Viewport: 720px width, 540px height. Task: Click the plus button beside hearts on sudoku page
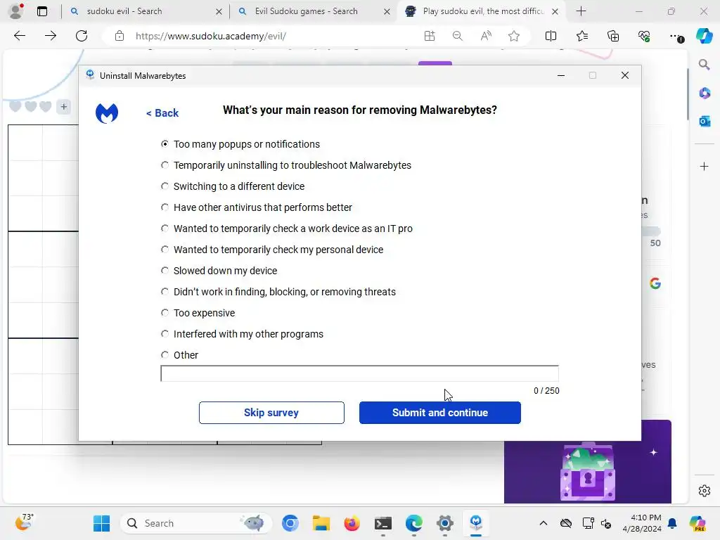(64, 107)
